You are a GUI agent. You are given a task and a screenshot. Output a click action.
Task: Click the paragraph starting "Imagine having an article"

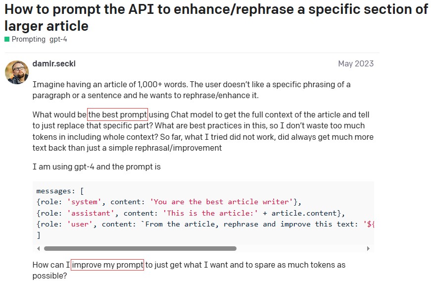click(x=192, y=90)
